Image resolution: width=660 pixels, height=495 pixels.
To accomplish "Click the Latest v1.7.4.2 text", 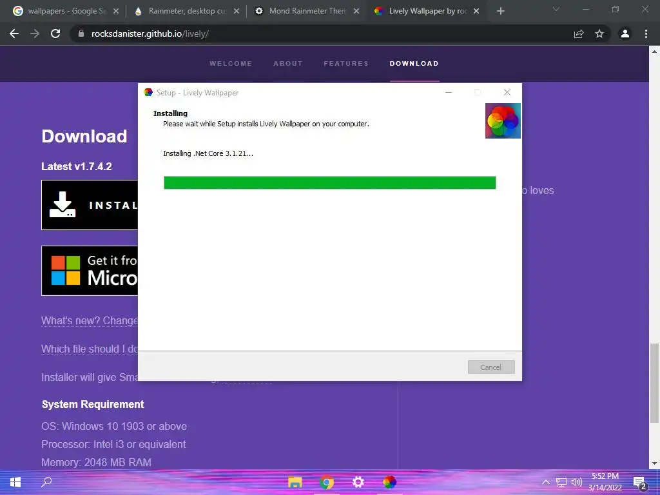I will [77, 166].
